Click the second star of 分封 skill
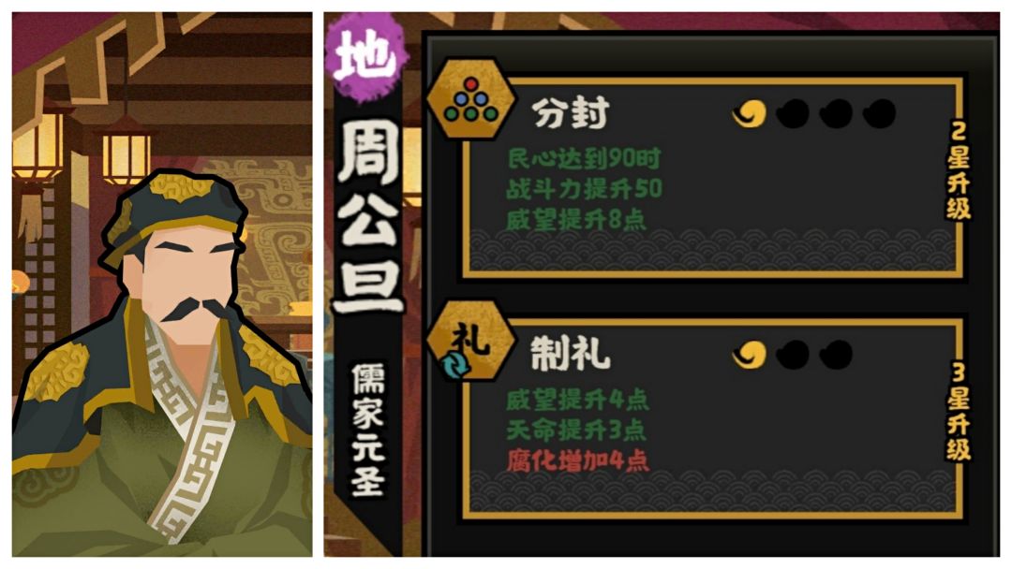This screenshot has height=569, width=1012. pyautogui.click(x=793, y=114)
